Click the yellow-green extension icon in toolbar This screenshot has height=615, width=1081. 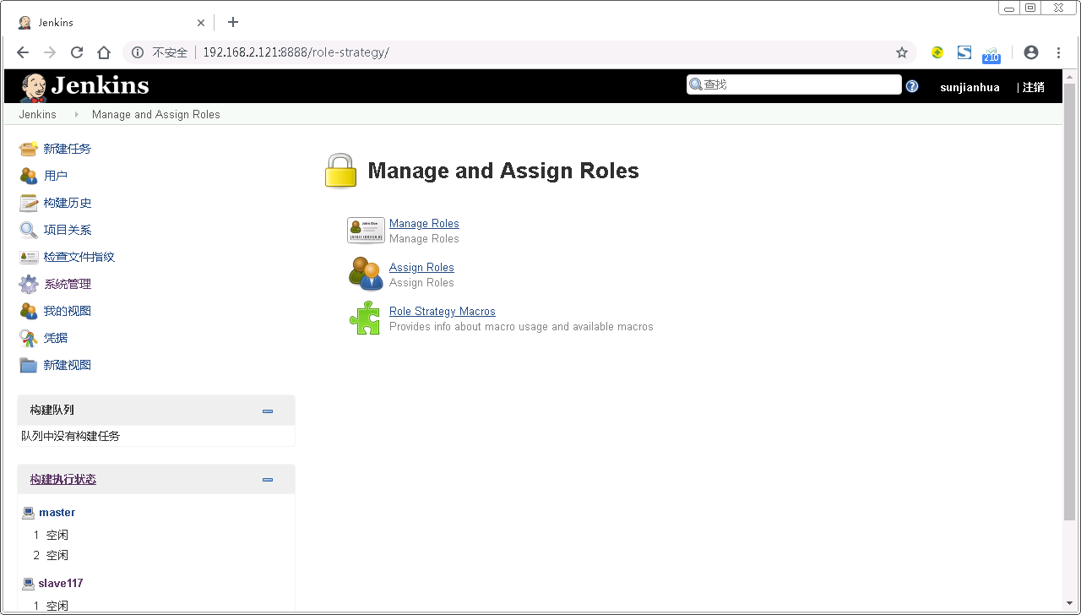tap(937, 52)
